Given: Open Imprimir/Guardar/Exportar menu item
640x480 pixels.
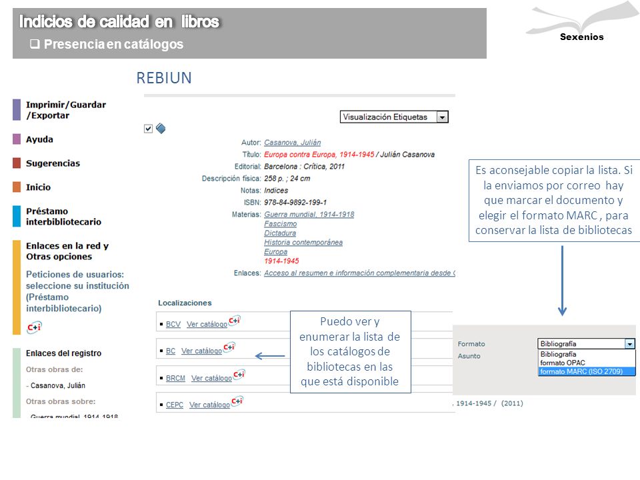Looking at the screenshot, I should click(66, 110).
